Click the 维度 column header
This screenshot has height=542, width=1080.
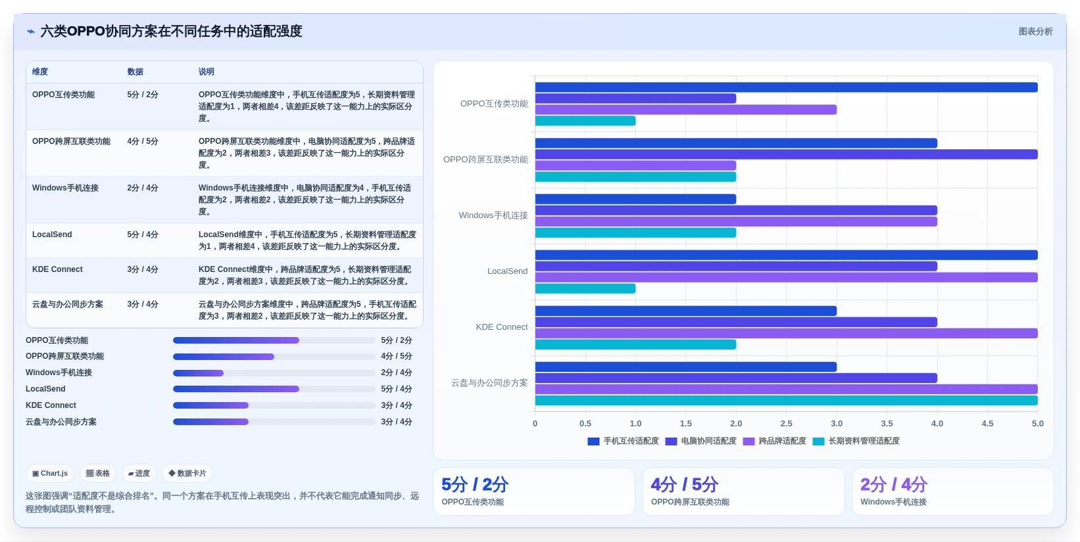[x=40, y=72]
